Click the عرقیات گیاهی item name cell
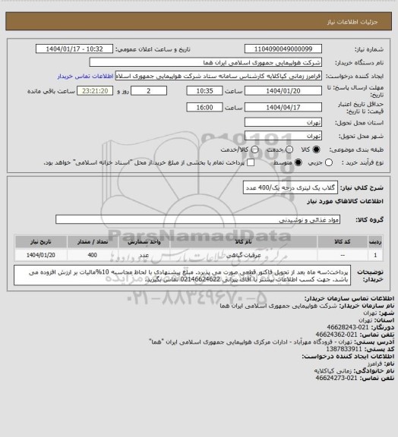The image size is (398, 437). click(x=243, y=255)
